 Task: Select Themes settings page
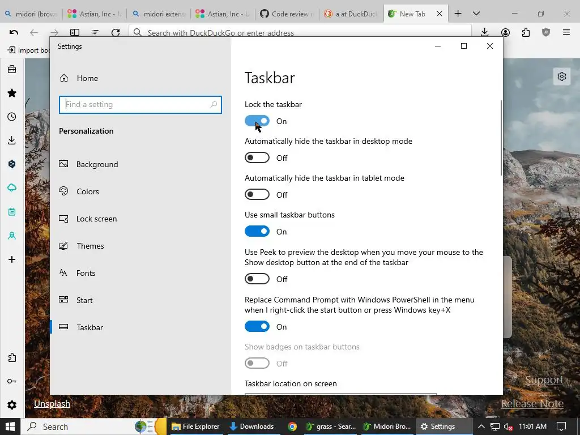click(x=140, y=246)
